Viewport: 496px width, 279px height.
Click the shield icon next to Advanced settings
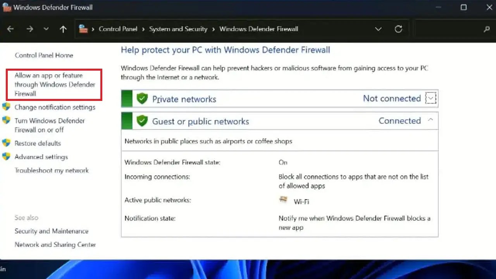click(7, 157)
